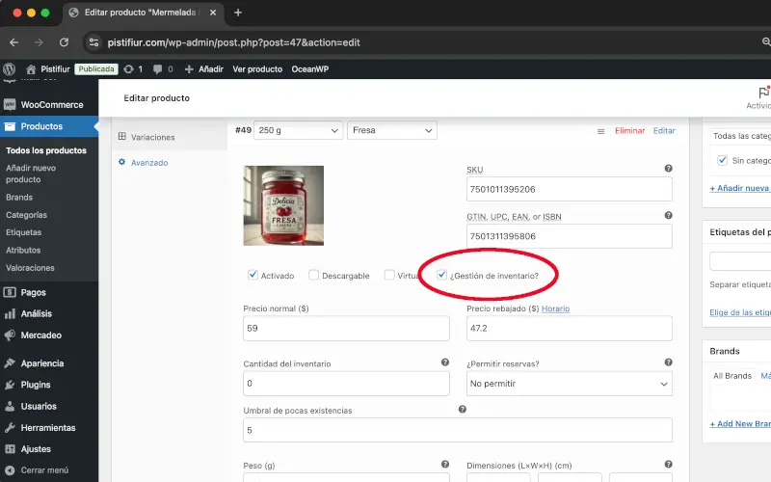Click the Cerrar menú collapse icon
The image size is (771, 482).
click(x=10, y=470)
